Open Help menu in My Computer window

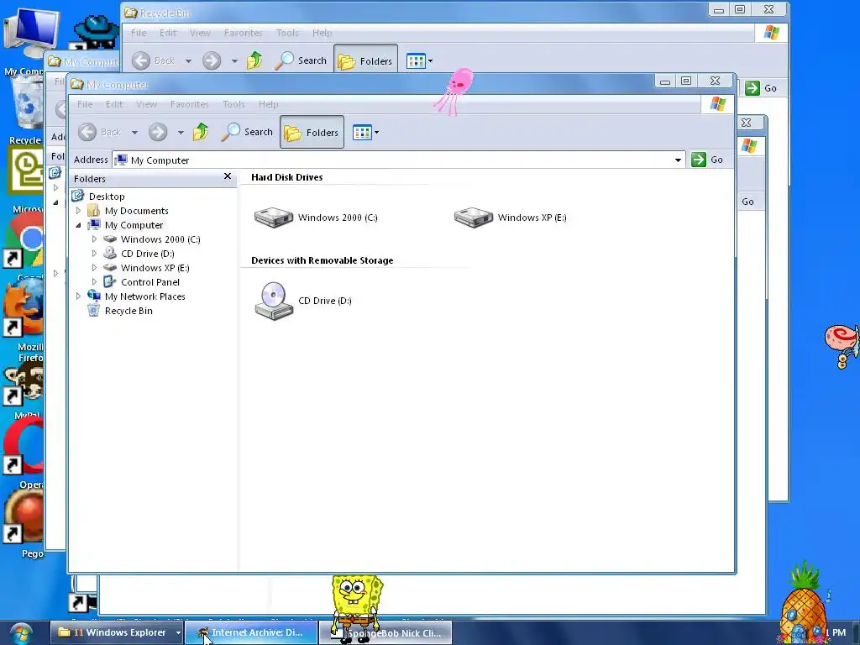click(268, 104)
